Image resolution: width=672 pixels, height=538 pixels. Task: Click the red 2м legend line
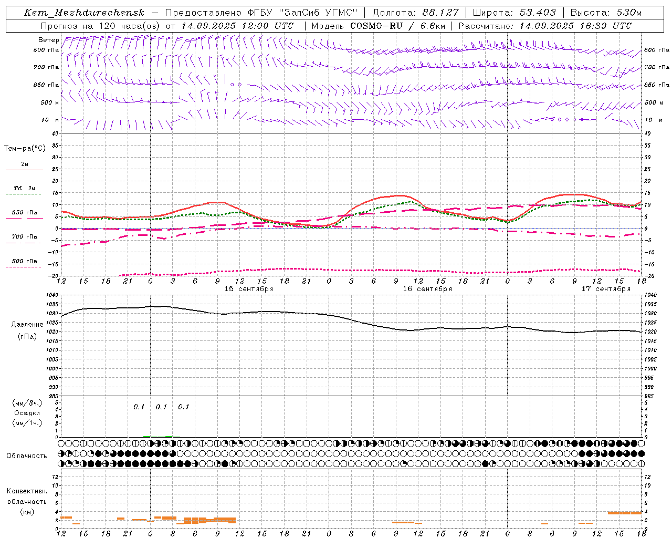coord(25,170)
